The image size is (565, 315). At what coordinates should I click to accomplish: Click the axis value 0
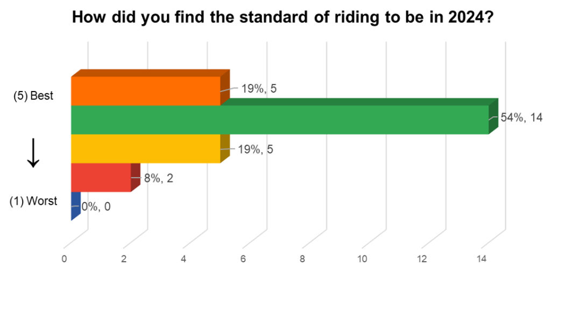pyautogui.click(x=64, y=259)
